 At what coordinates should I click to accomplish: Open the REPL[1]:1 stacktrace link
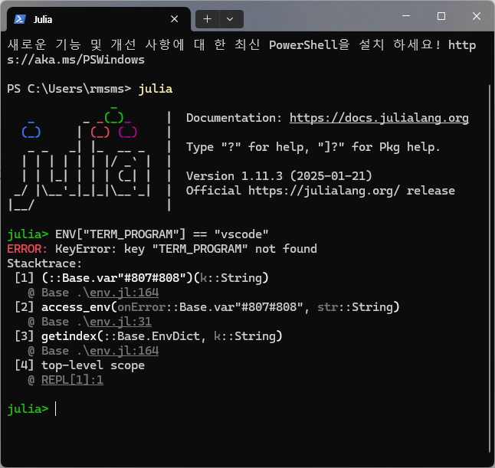(72, 380)
